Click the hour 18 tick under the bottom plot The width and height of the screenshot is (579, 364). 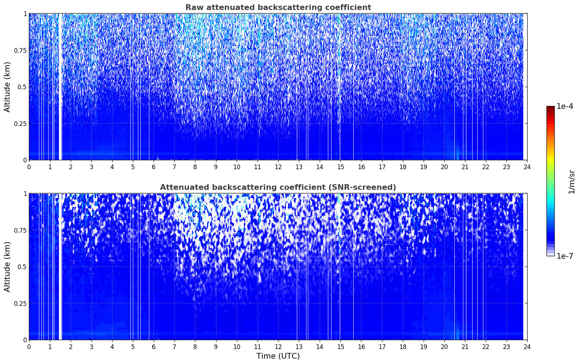403,347
